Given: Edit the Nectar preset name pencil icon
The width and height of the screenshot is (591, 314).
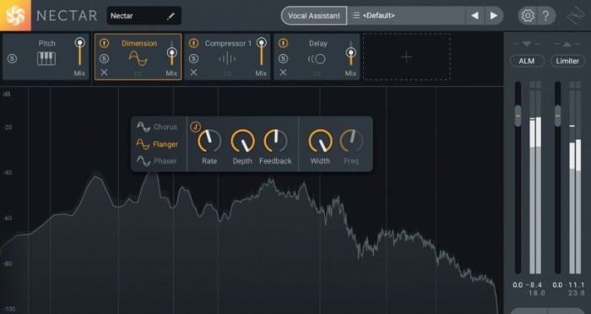Looking at the screenshot, I should point(171,16).
